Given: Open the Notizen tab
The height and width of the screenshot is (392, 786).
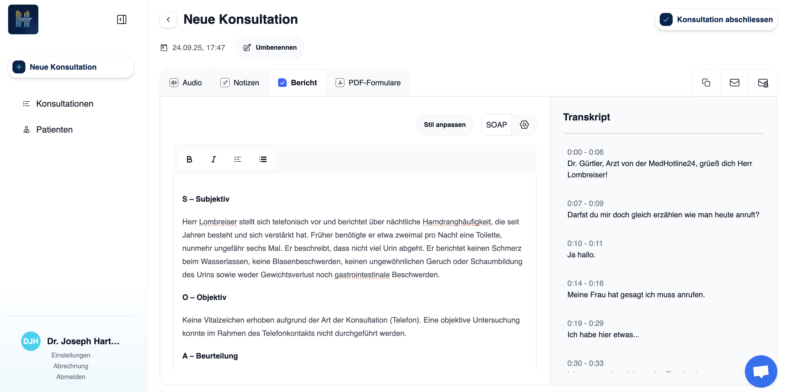Looking at the screenshot, I should [240, 83].
